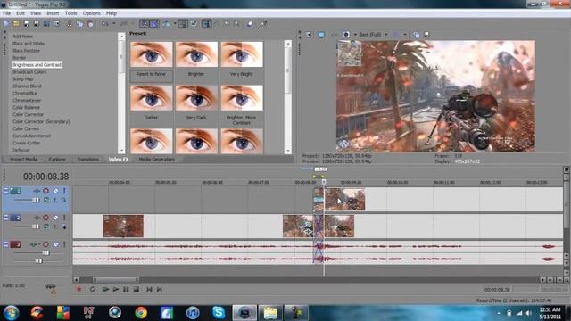Click the Cut scissors icon
Screen dimensions: 571x321
(x=70, y=24)
